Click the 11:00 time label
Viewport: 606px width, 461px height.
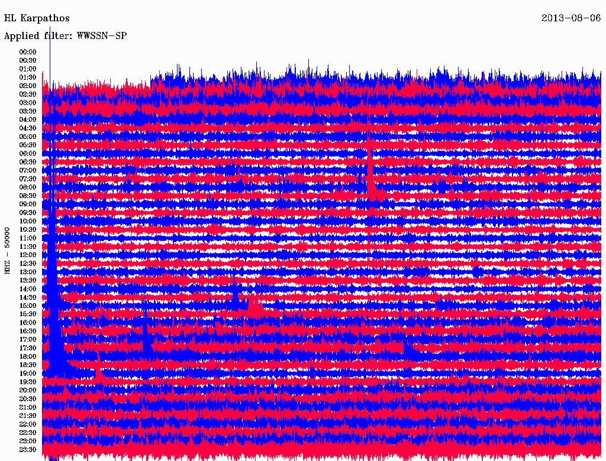pyautogui.click(x=28, y=238)
